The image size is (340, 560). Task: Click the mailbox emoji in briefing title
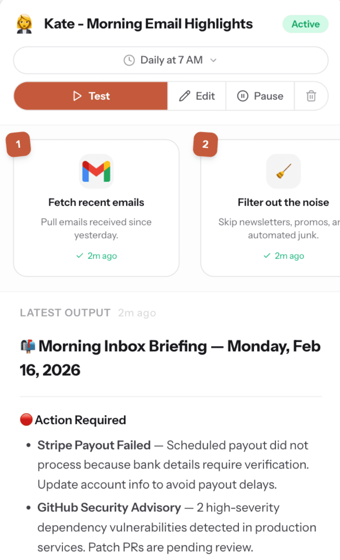(28, 347)
